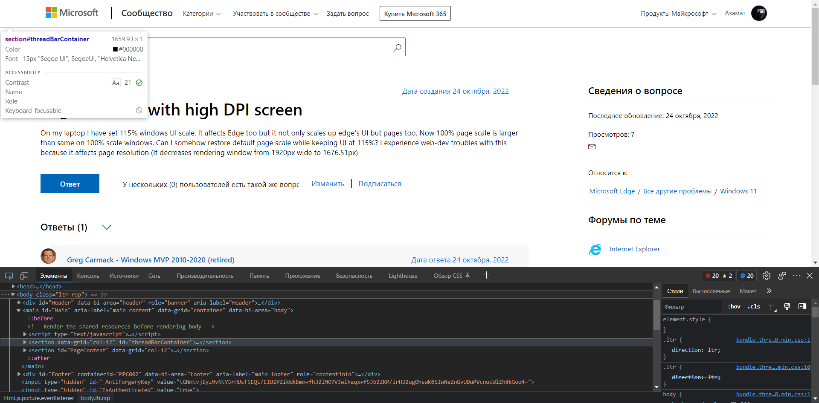819x403 pixels.
Task: Click the errors and warnings counter
Action: (x=719, y=276)
